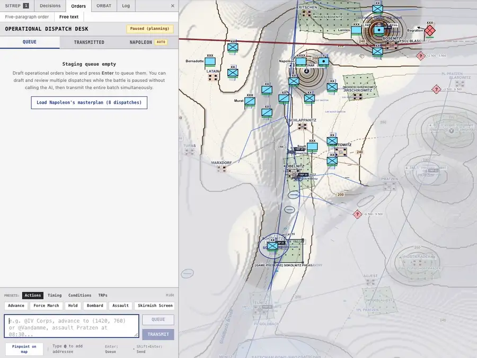Select the artillery unit right of Napoleon
Viewport: 477px width, 358px height.
point(324,61)
